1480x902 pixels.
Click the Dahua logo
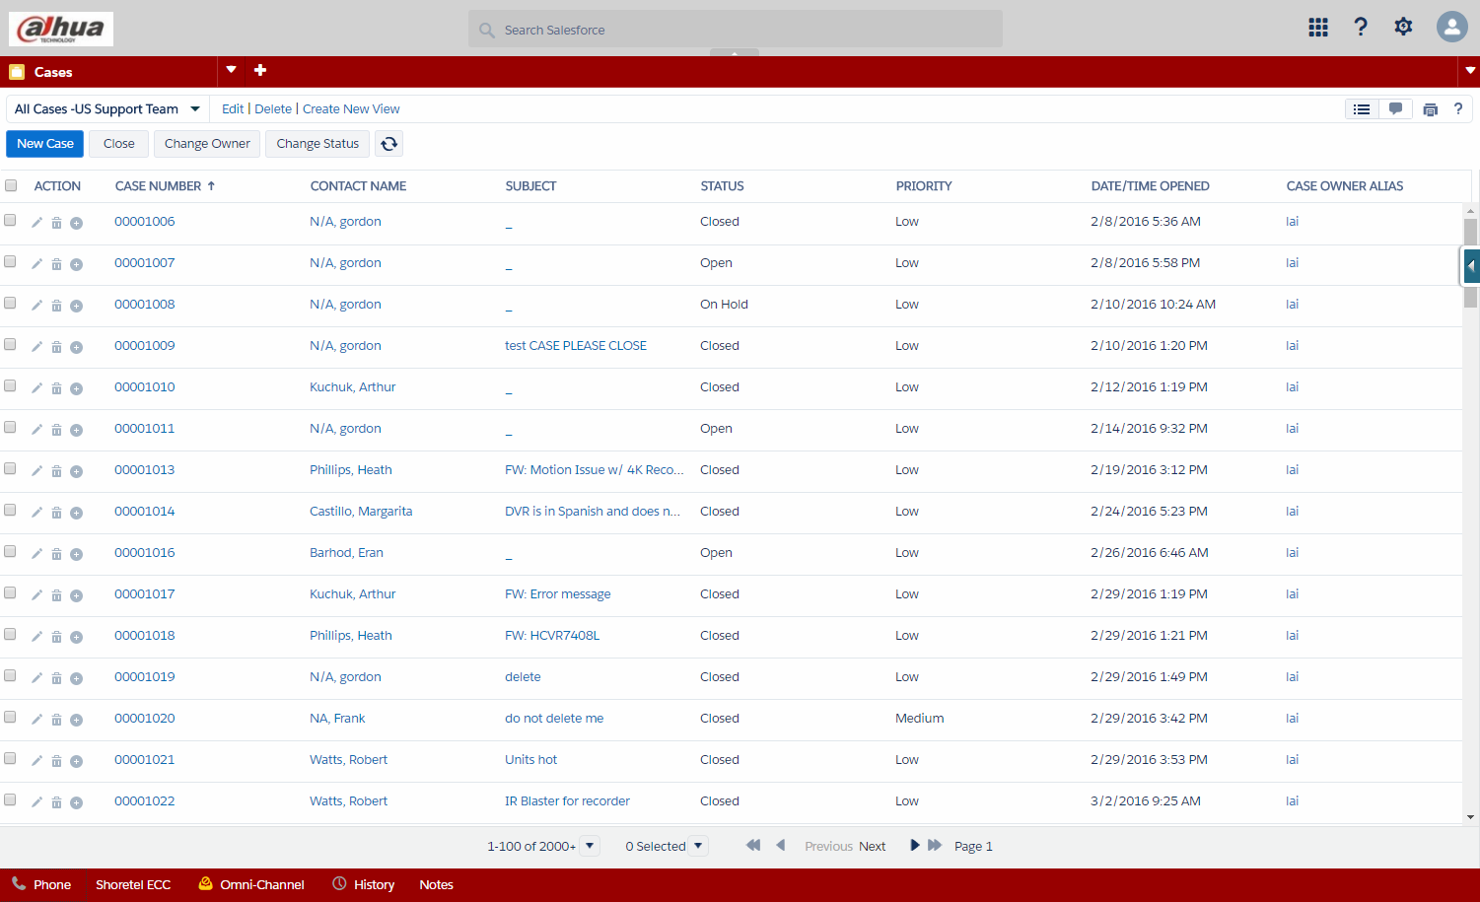coord(61,29)
